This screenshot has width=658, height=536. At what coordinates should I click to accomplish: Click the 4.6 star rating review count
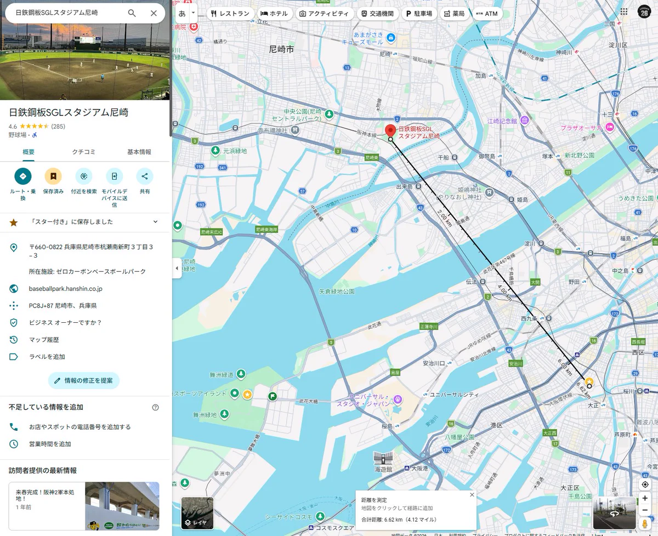[58, 127]
